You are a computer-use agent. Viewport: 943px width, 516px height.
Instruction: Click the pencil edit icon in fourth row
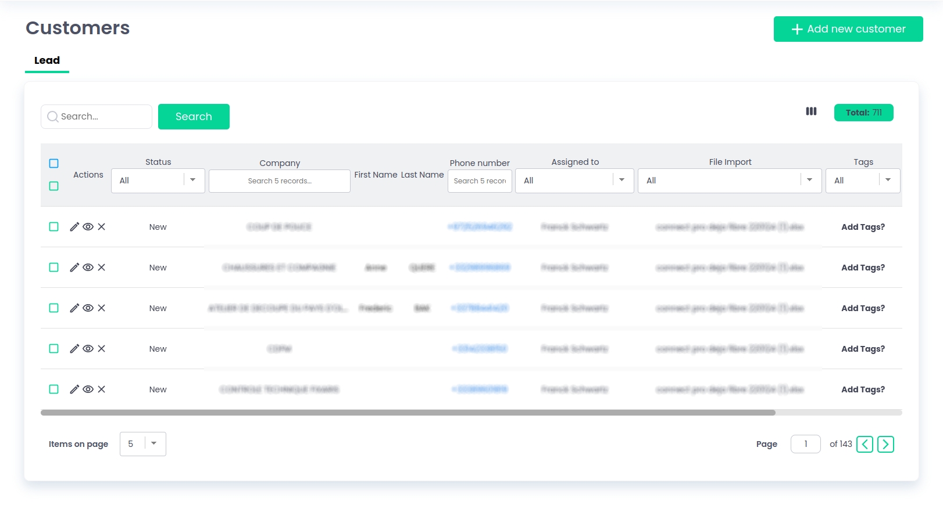[x=74, y=349]
